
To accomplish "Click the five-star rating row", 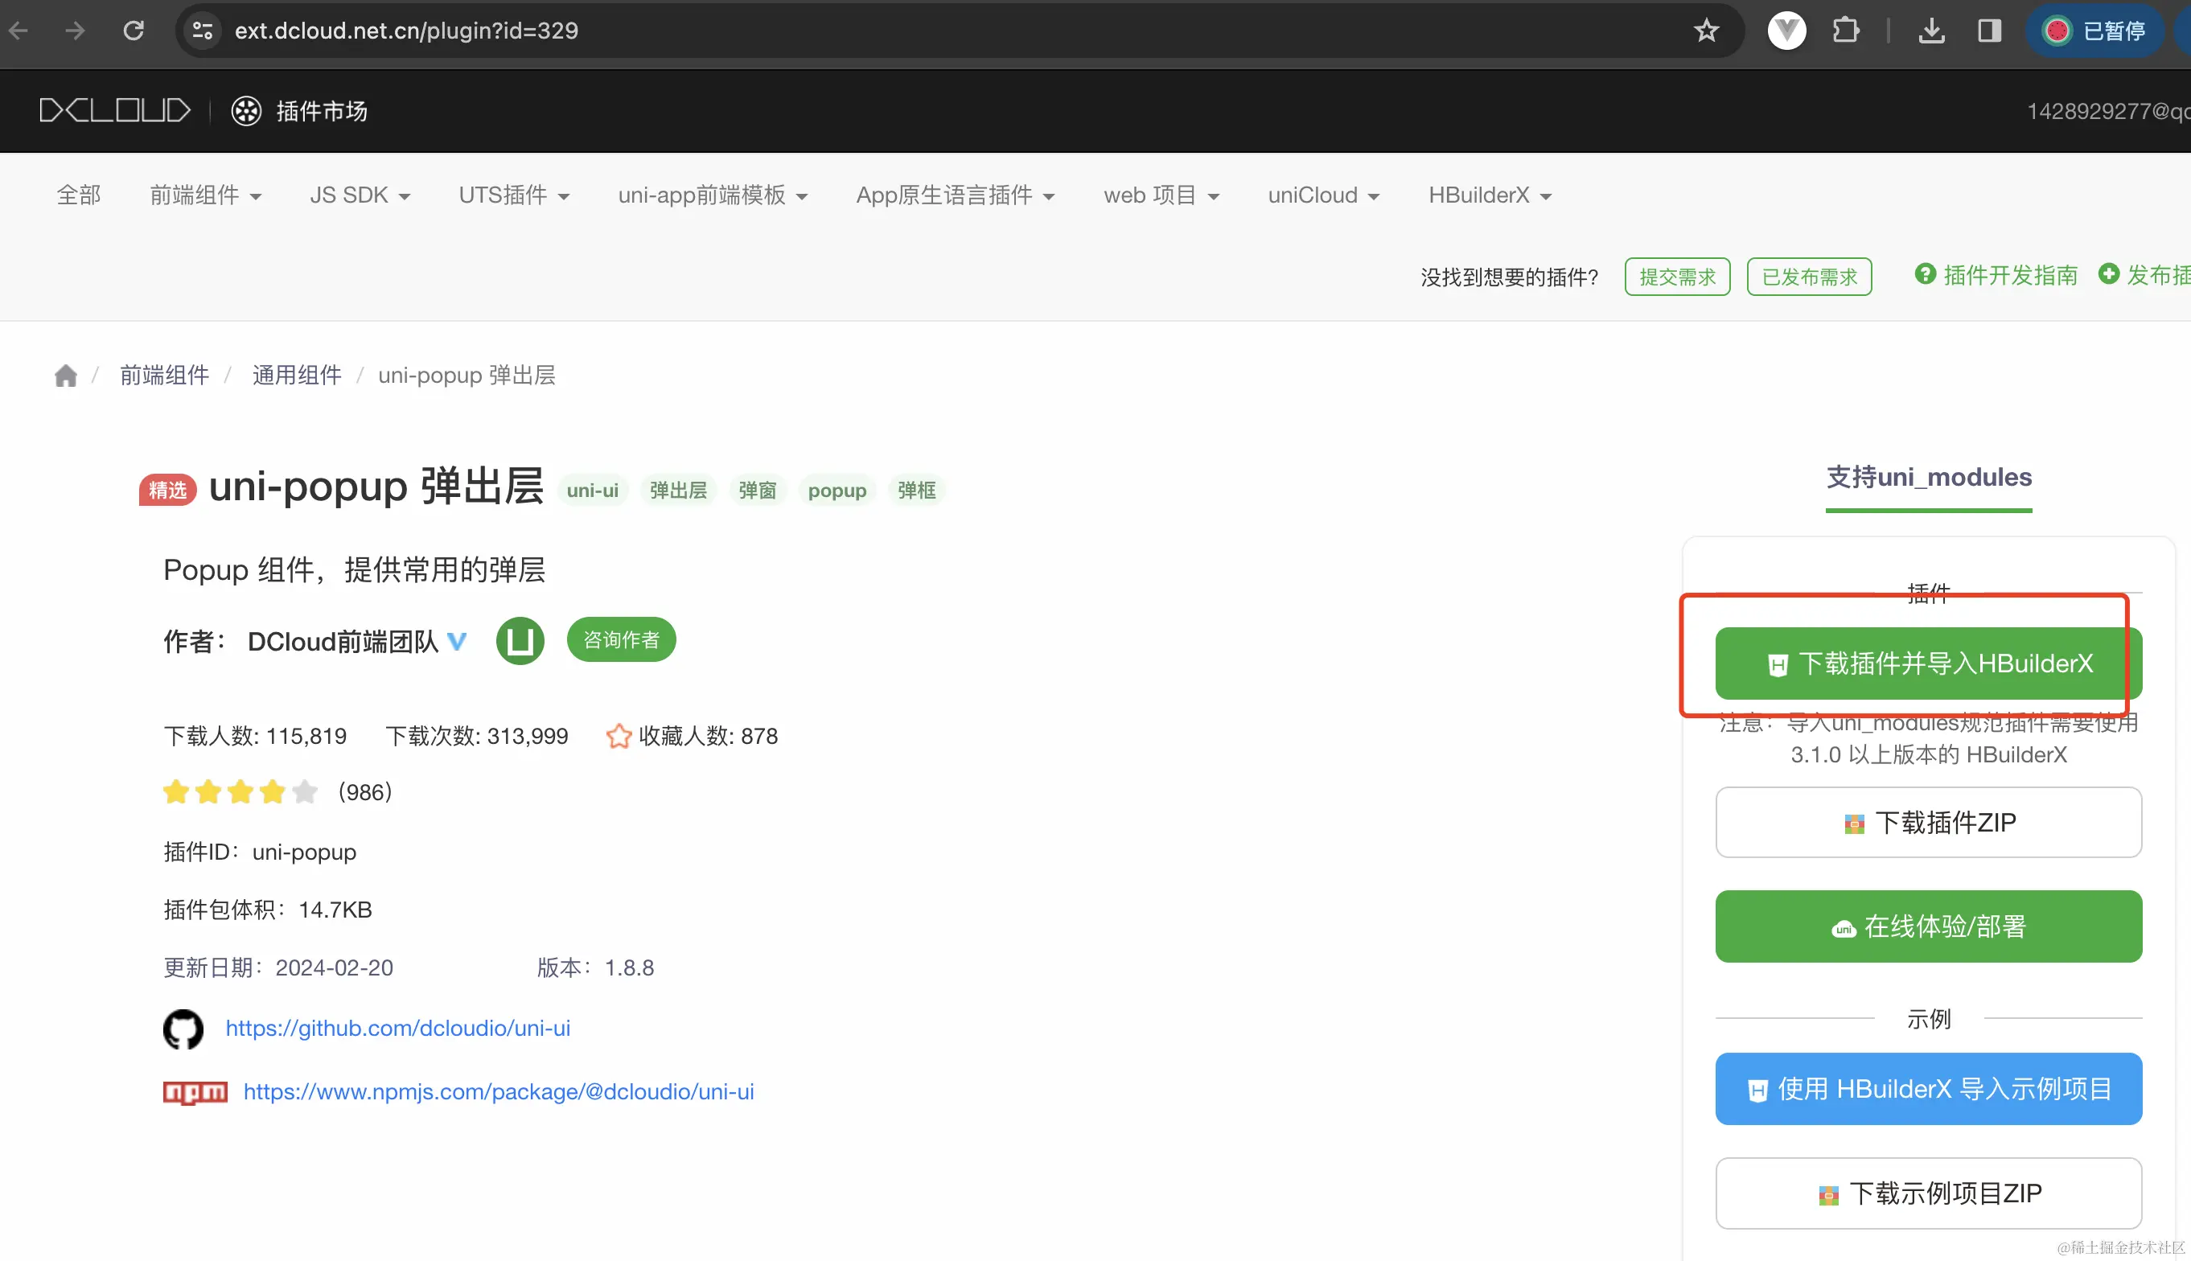I will [x=240, y=791].
